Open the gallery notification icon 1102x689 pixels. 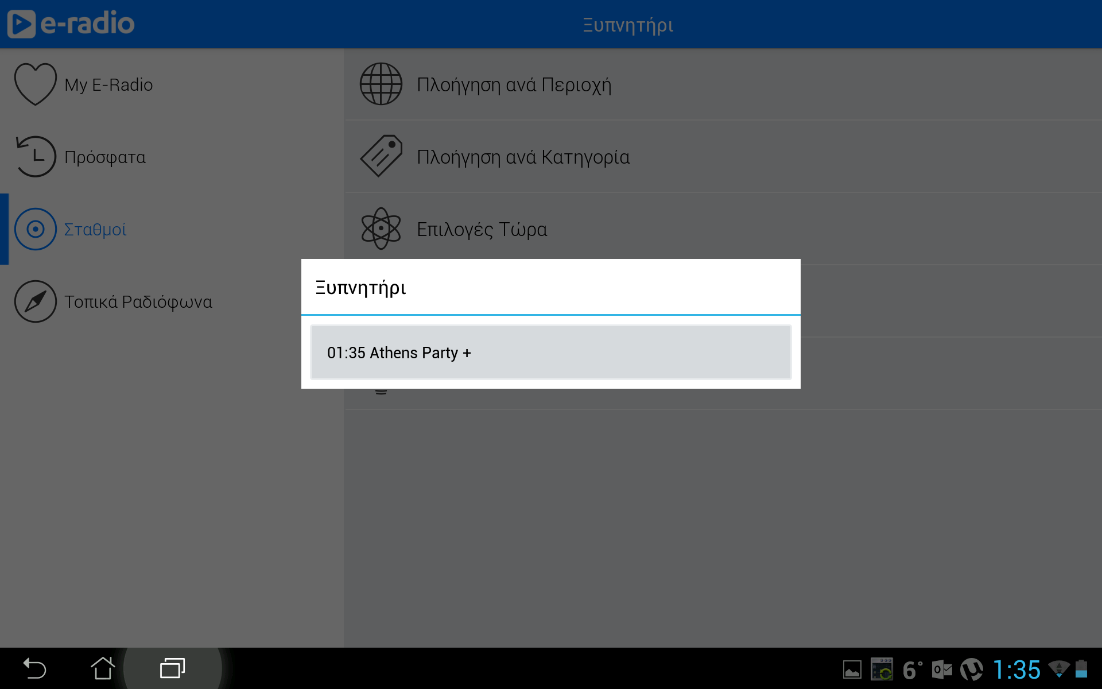tap(852, 669)
